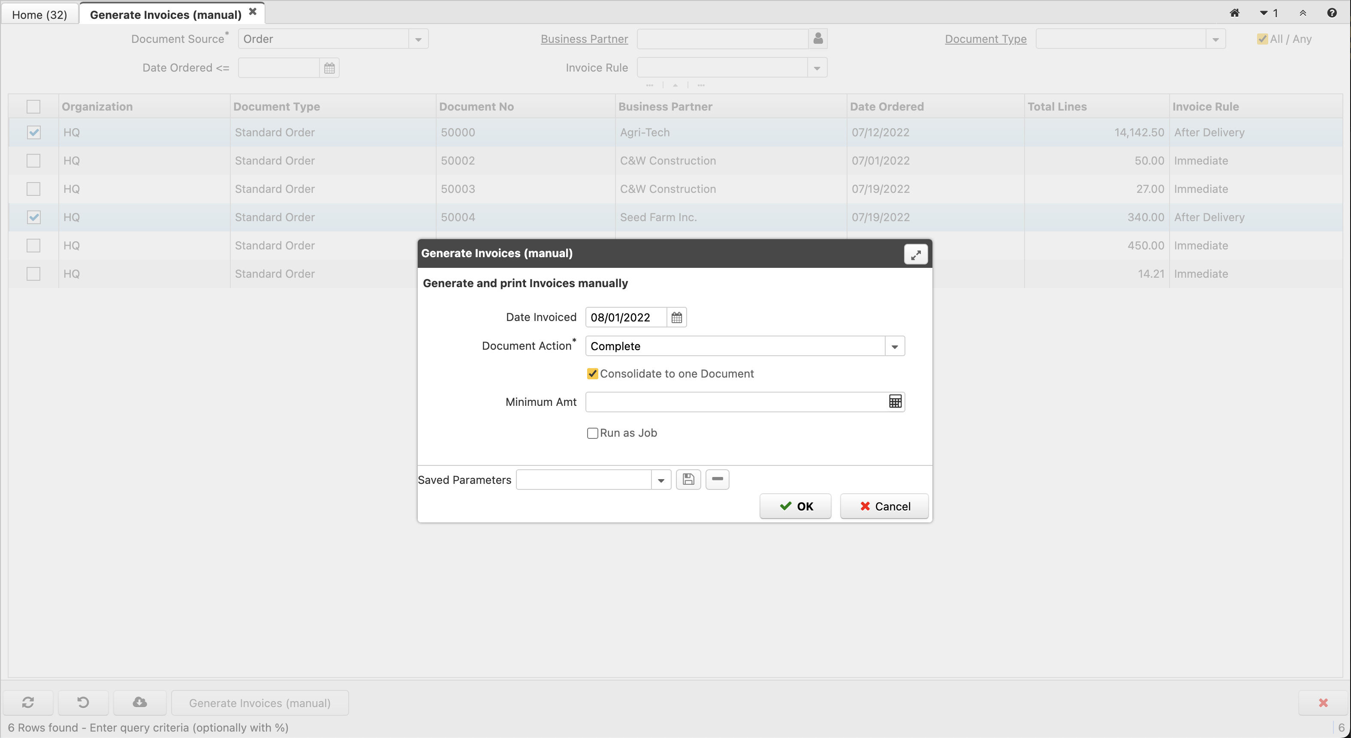Expand the Saved Parameters dropdown
The image size is (1351, 738).
660,479
